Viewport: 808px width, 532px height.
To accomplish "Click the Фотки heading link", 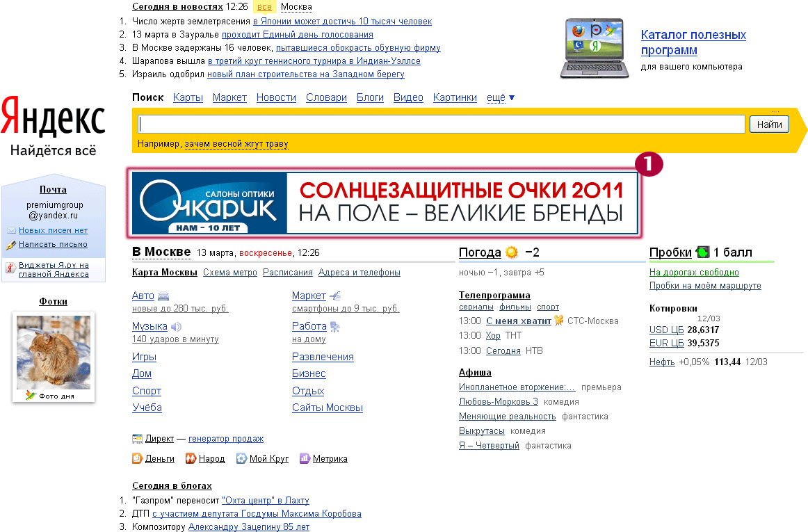I will pyautogui.click(x=53, y=302).
